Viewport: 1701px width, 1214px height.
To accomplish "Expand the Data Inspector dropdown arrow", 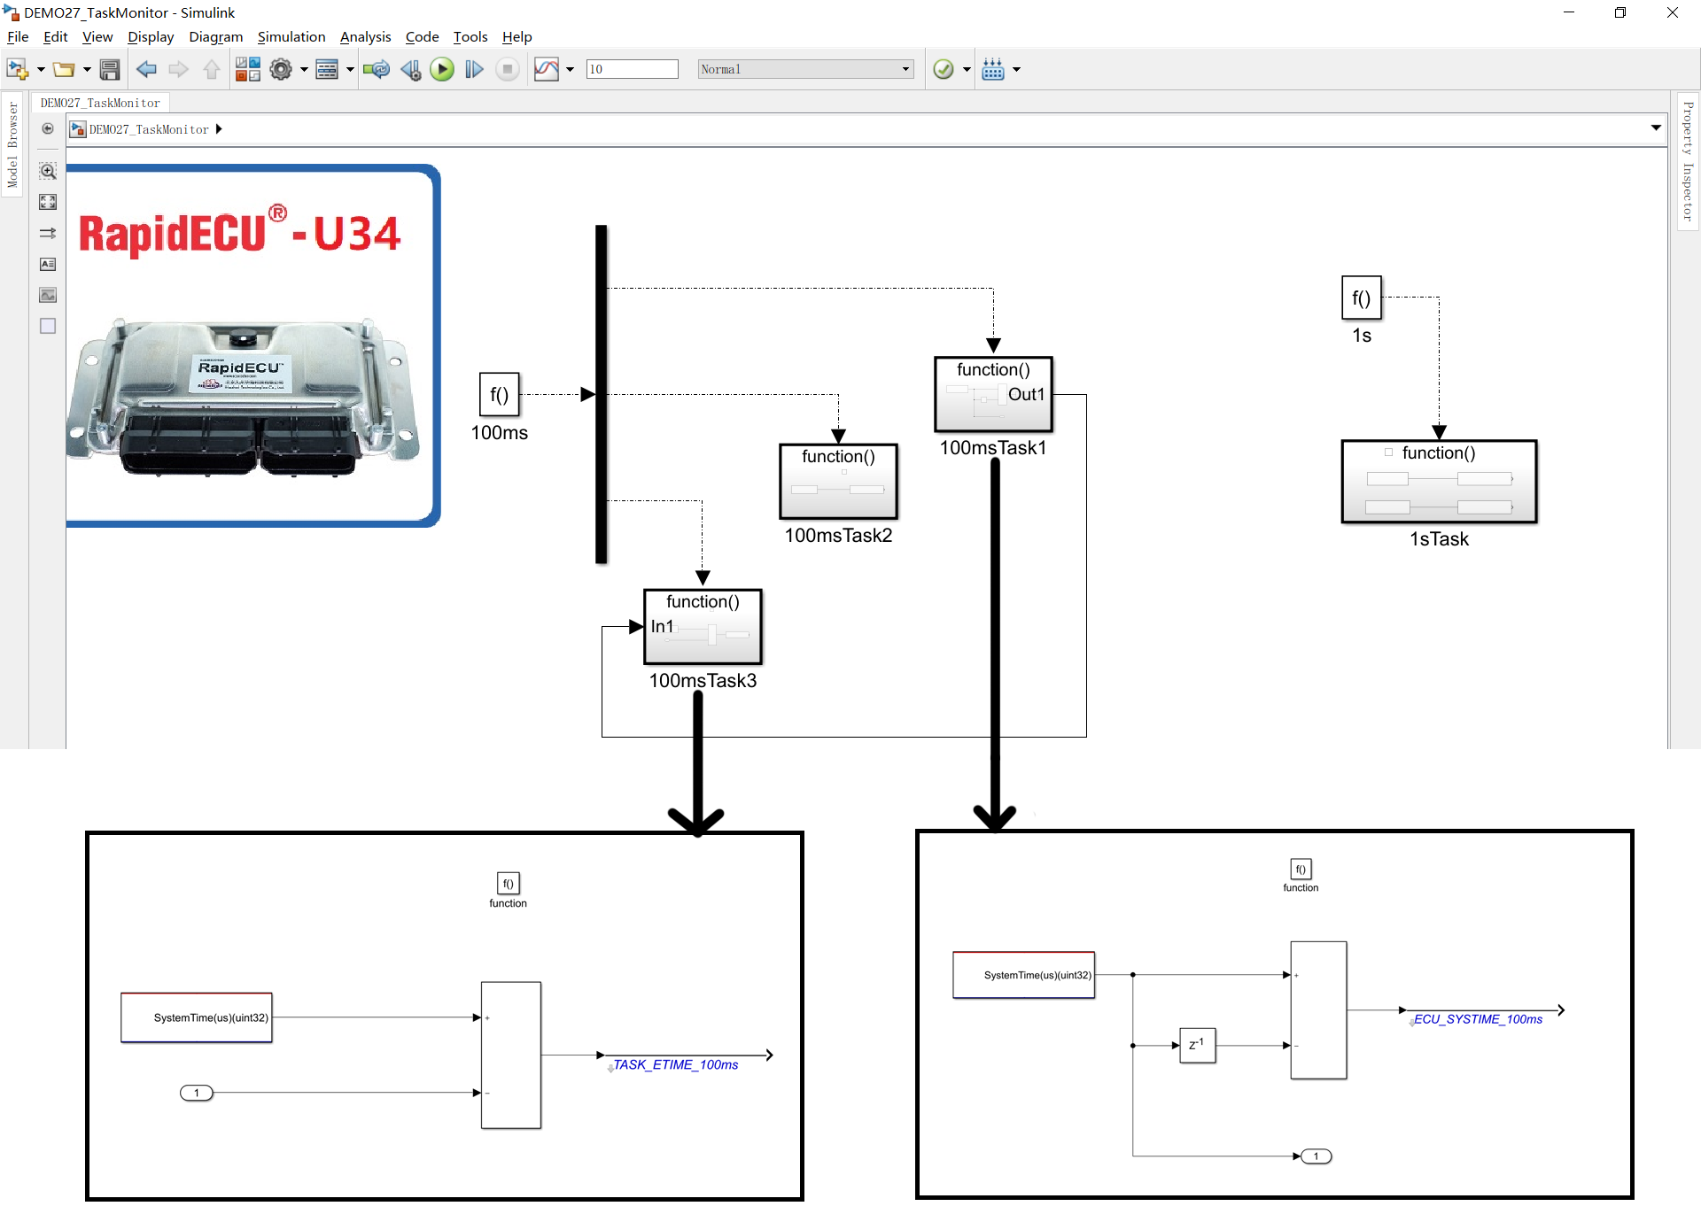I will (570, 69).
